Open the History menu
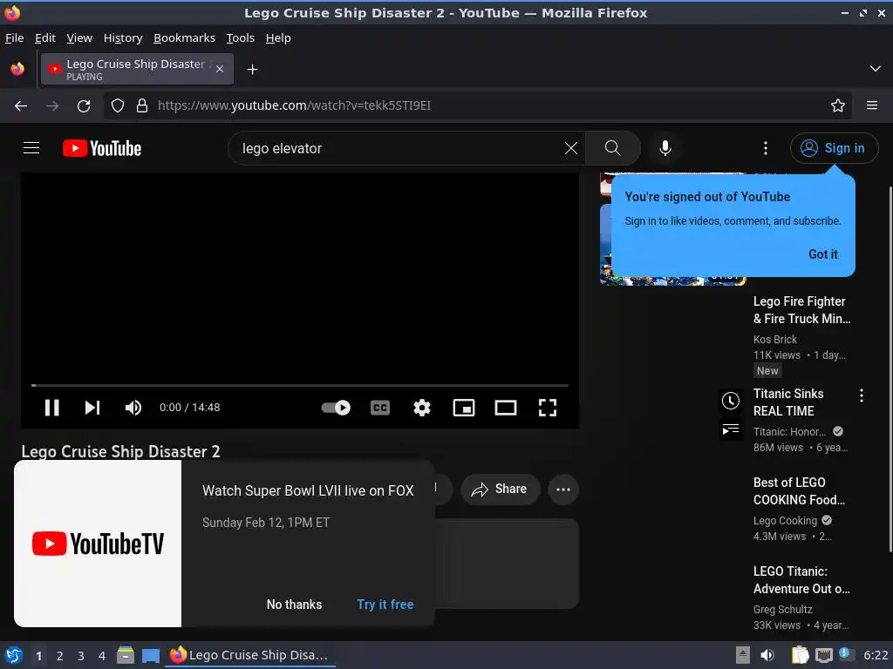893x669 pixels. 122,37
